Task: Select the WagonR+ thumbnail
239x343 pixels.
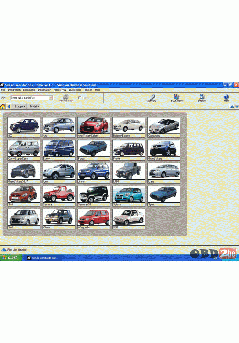Action: click(x=94, y=219)
